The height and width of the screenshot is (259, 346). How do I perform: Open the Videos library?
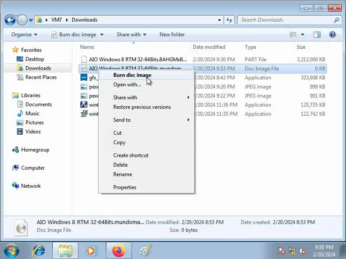[33, 132]
